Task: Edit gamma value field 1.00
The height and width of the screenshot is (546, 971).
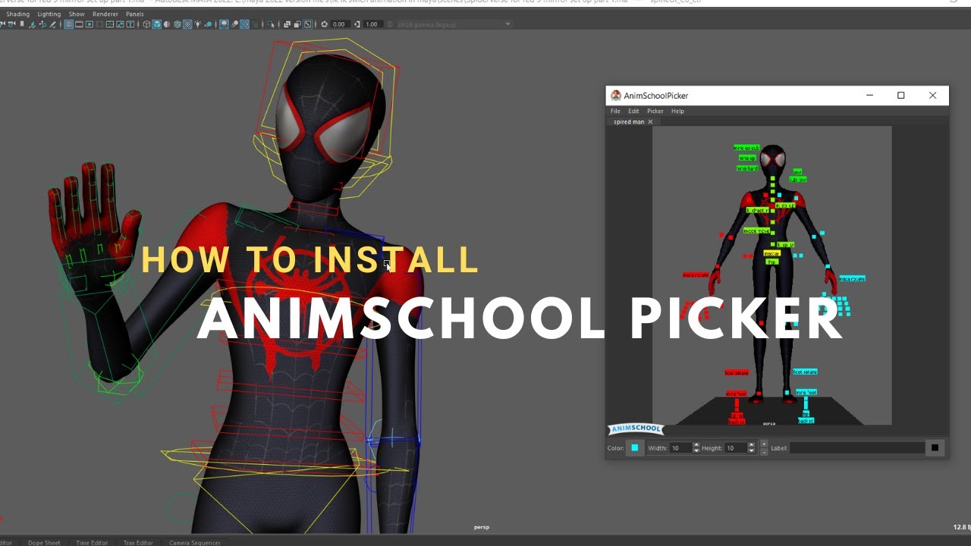Action: (x=373, y=24)
